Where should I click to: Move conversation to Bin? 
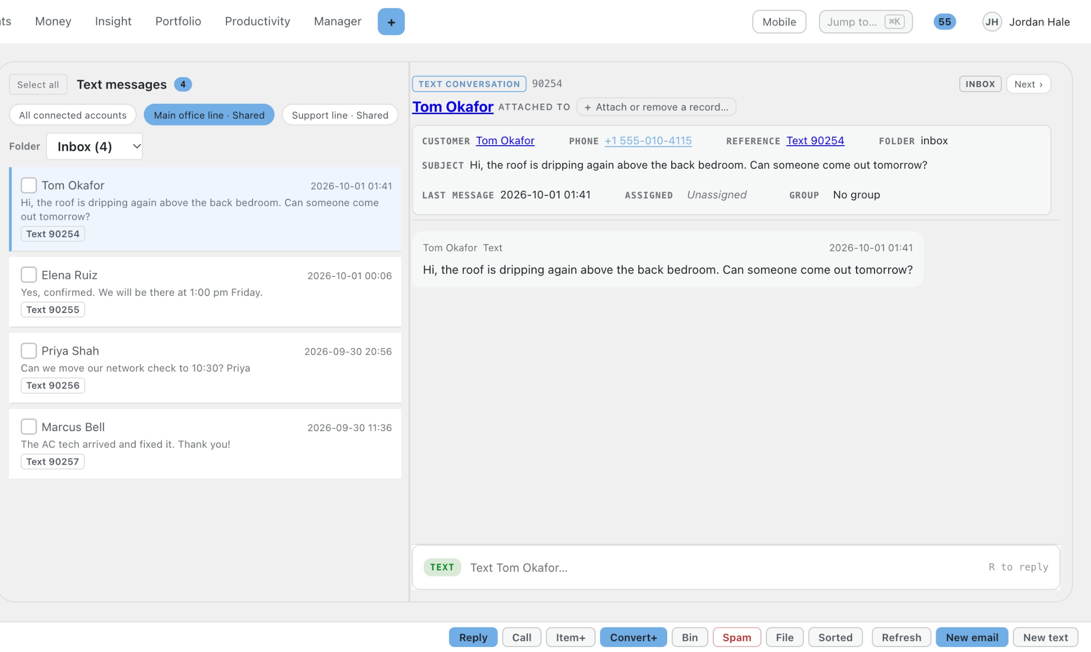(x=690, y=637)
